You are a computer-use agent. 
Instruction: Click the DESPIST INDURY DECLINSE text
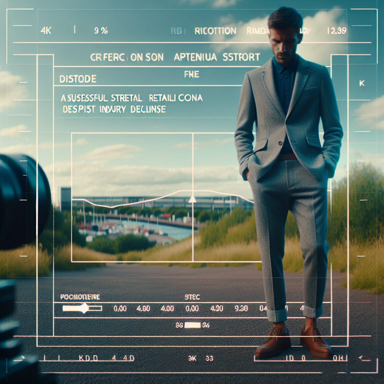coord(114,108)
